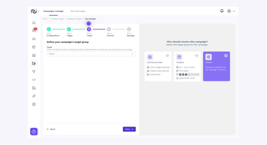267x145 pixels.
Task: Click the campaigns megaphone sidebar icon
Action: pyautogui.click(x=34, y=63)
